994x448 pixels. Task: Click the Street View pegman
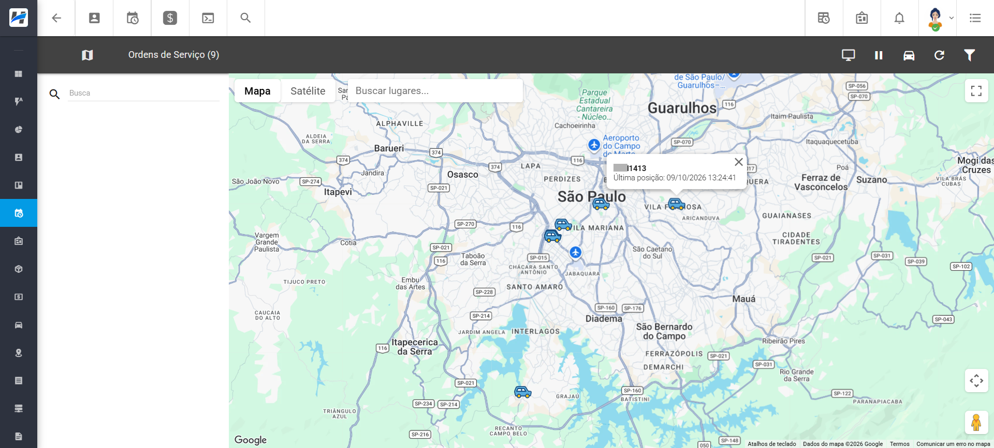(x=976, y=423)
